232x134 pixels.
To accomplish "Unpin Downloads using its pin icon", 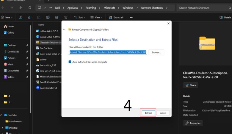I will [27, 52].
